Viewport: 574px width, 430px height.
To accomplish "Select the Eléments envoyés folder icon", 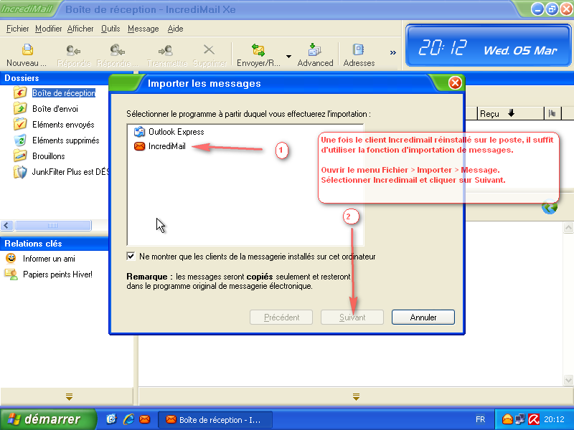I will point(20,124).
